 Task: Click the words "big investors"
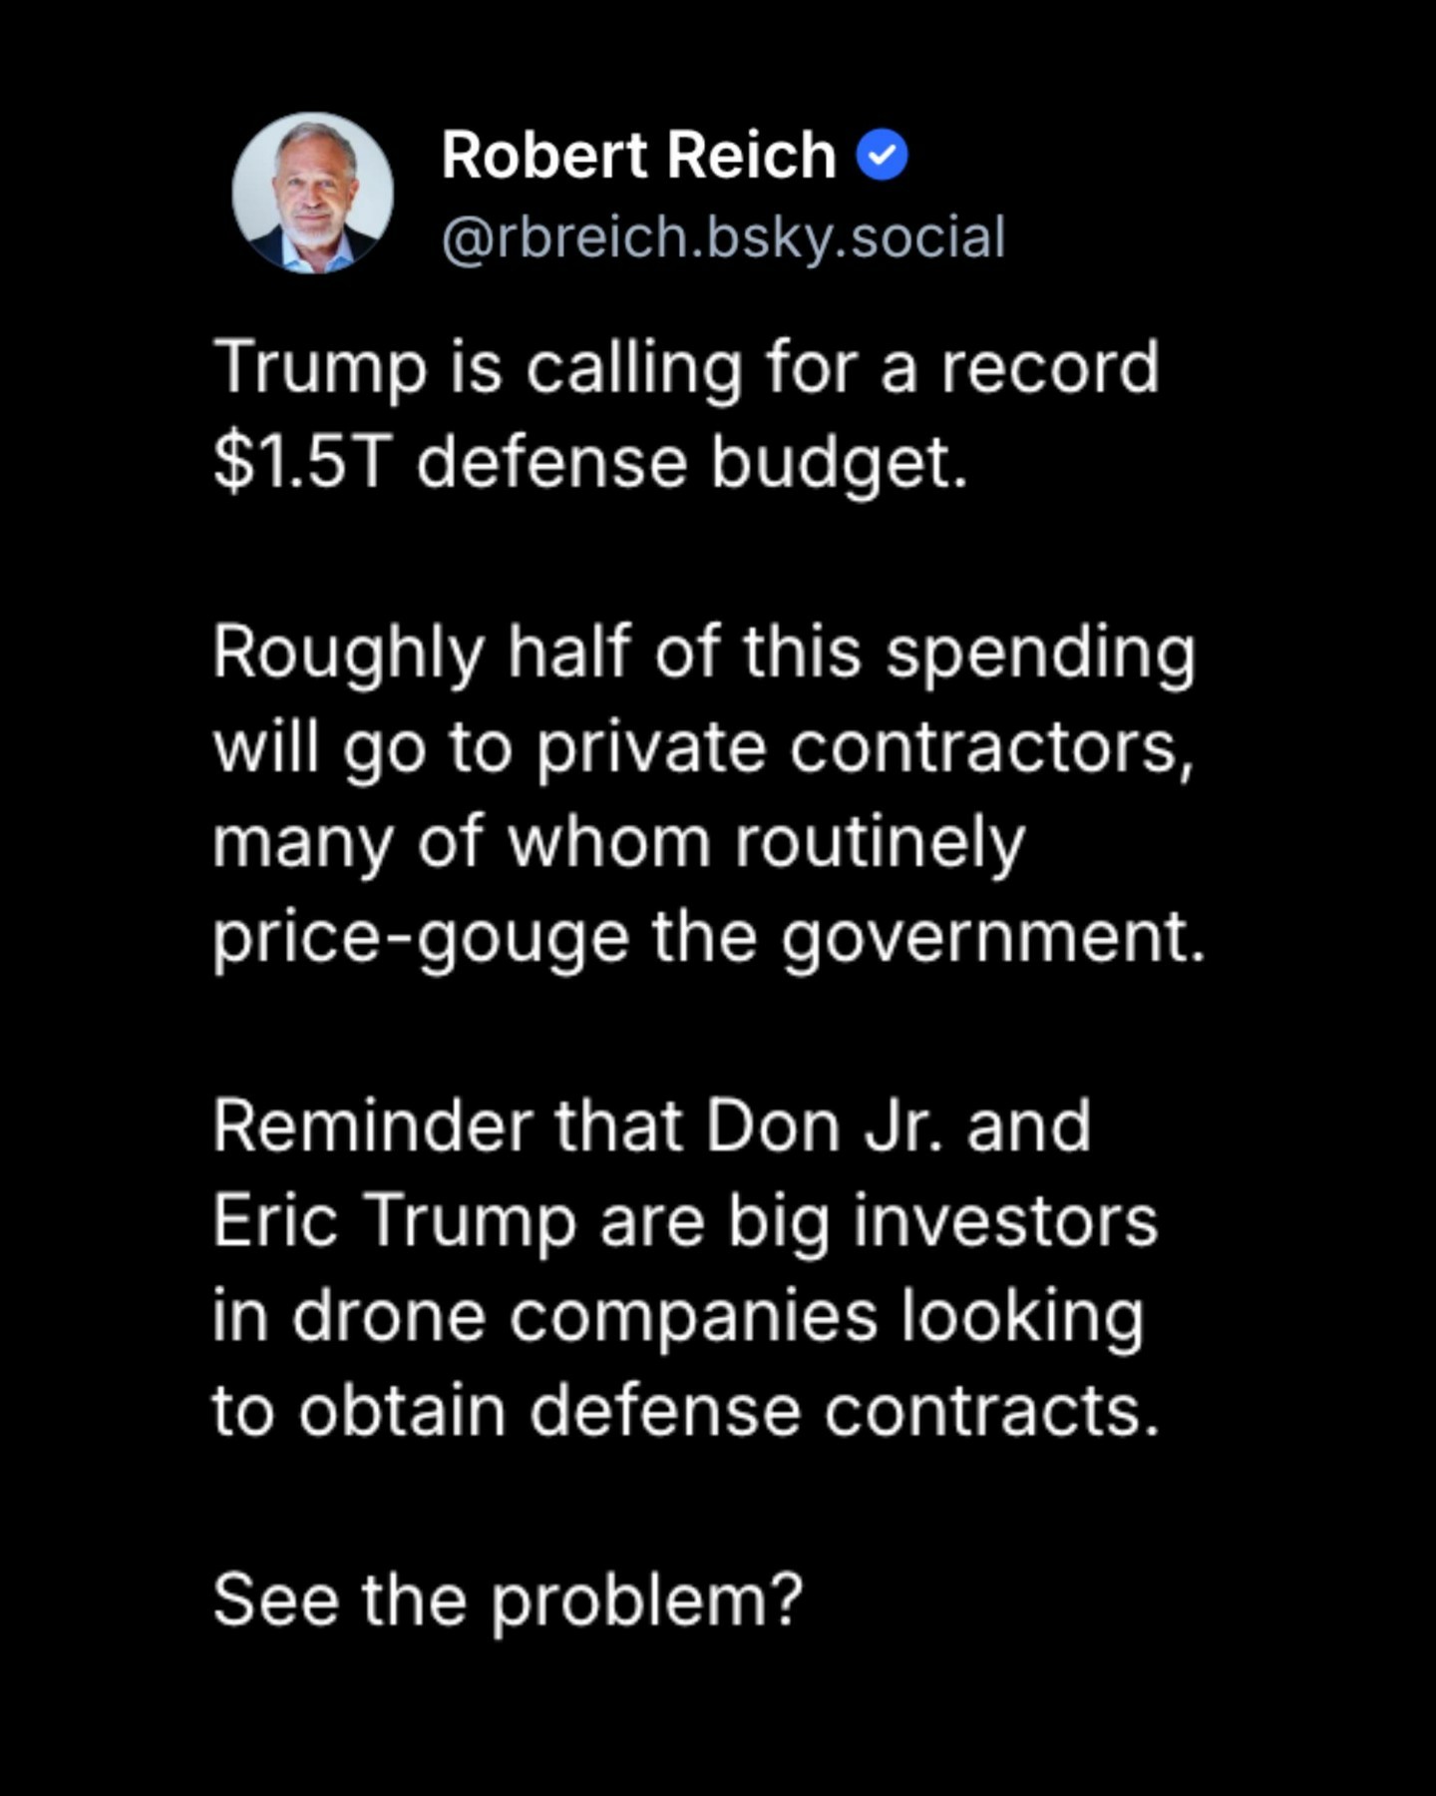coord(942,1221)
